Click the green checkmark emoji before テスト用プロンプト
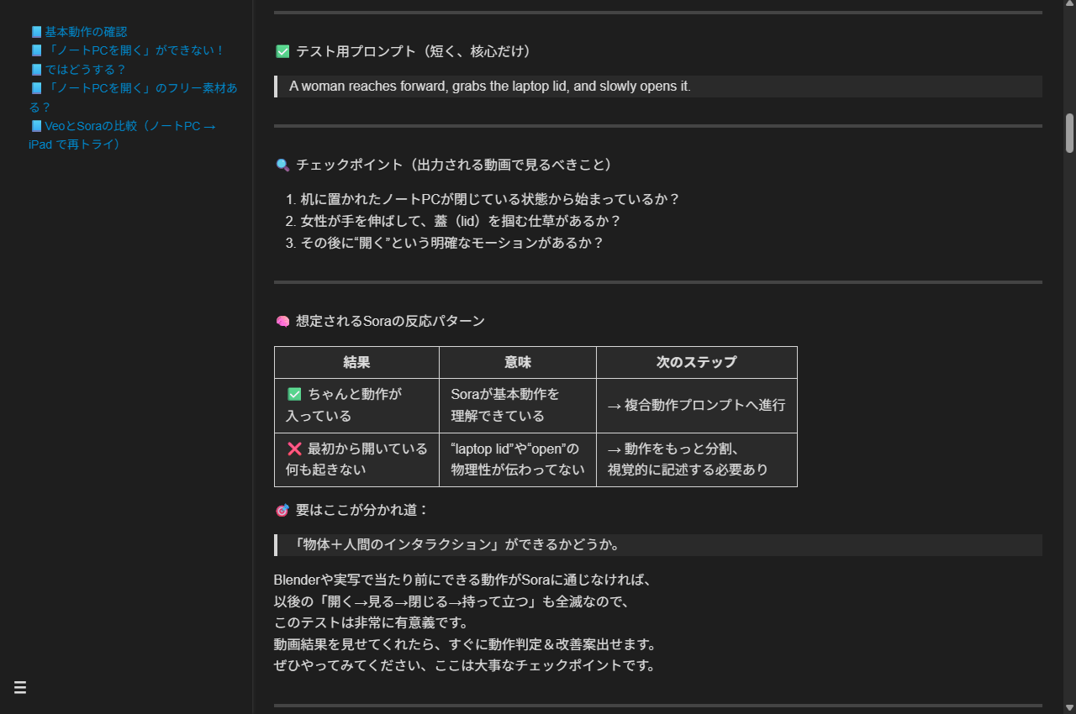The height and width of the screenshot is (714, 1076). pos(282,52)
